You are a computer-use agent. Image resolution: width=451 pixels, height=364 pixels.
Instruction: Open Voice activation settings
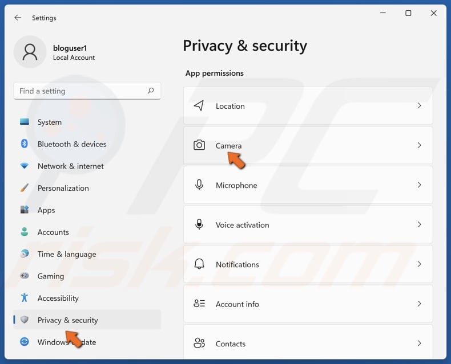(x=308, y=225)
